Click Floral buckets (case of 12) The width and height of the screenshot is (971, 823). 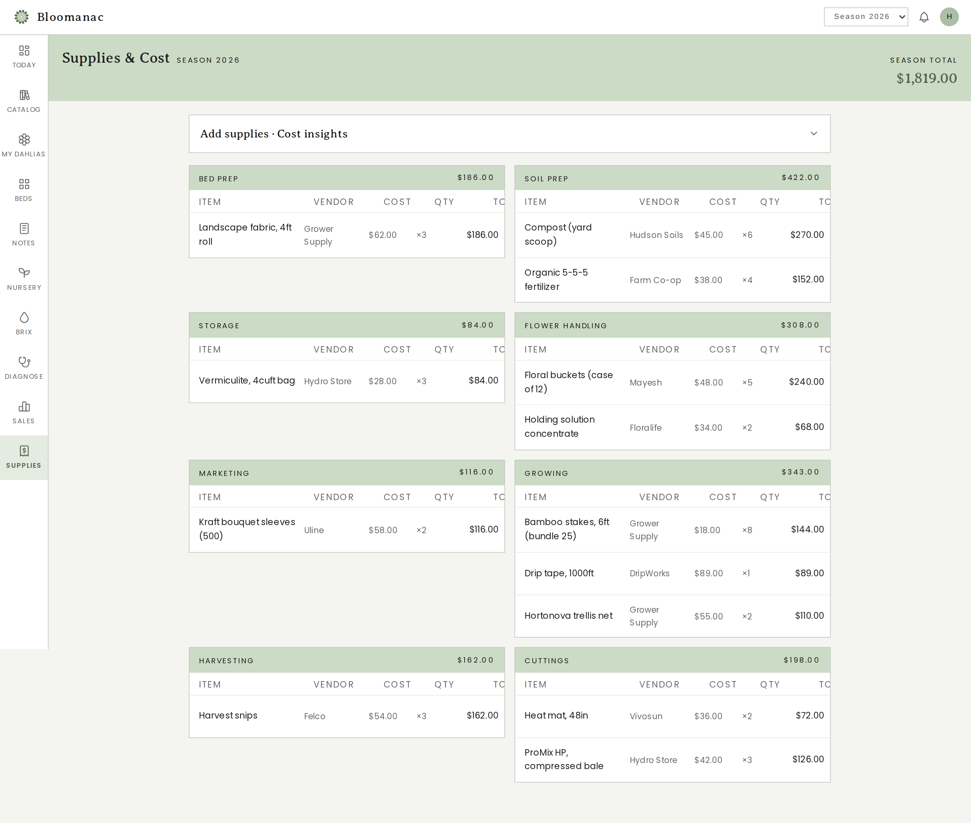click(568, 382)
